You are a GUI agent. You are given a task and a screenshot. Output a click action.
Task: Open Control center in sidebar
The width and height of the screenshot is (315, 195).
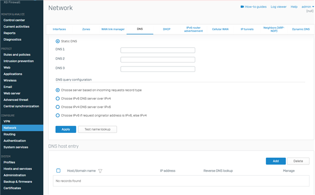point(14,20)
